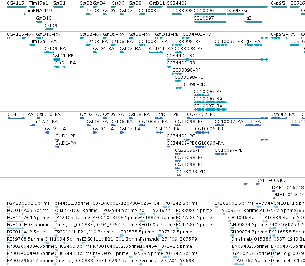Click the snmRNA:419 label
This screenshot has height=266, width=305.
click(x=38, y=10)
